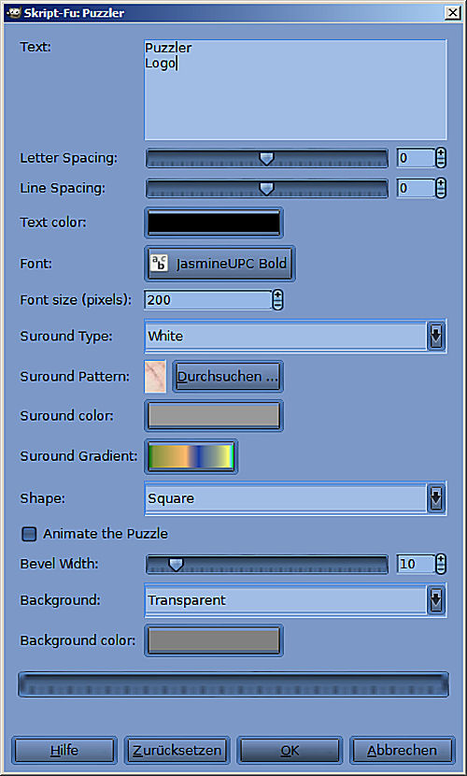The width and height of the screenshot is (467, 776).
Task: Open the Suround Type dropdown arrow
Action: point(436,336)
